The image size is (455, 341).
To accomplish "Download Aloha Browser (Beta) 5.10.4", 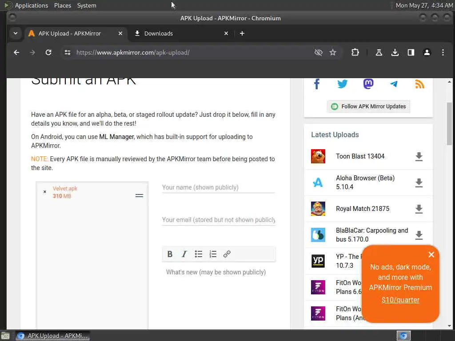I will (419, 182).
